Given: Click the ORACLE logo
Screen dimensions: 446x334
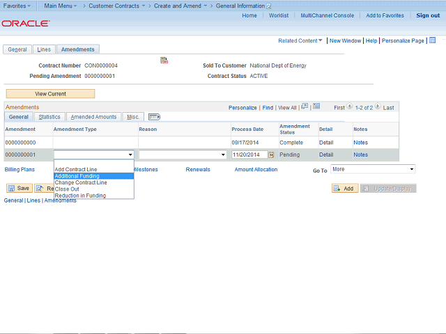Looking at the screenshot, I should tap(26, 23).
